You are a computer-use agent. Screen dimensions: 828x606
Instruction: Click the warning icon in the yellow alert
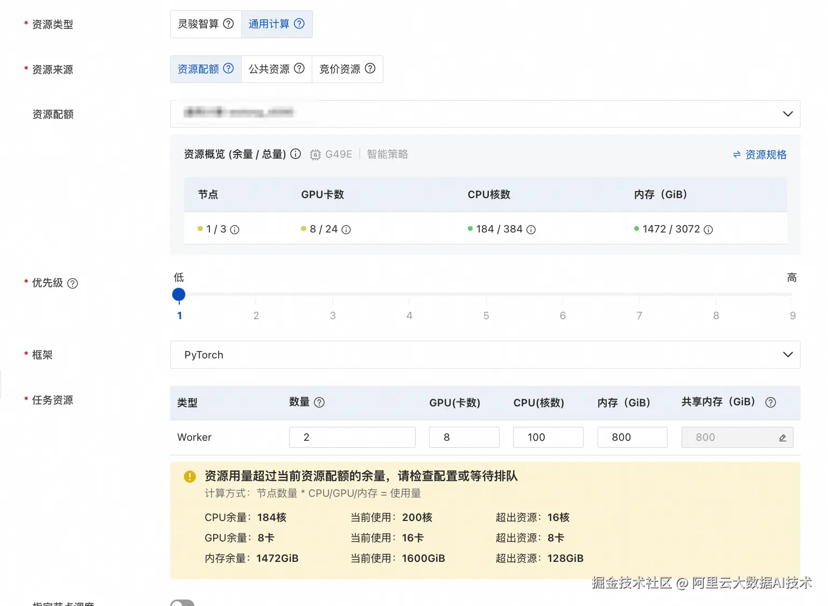click(x=189, y=476)
